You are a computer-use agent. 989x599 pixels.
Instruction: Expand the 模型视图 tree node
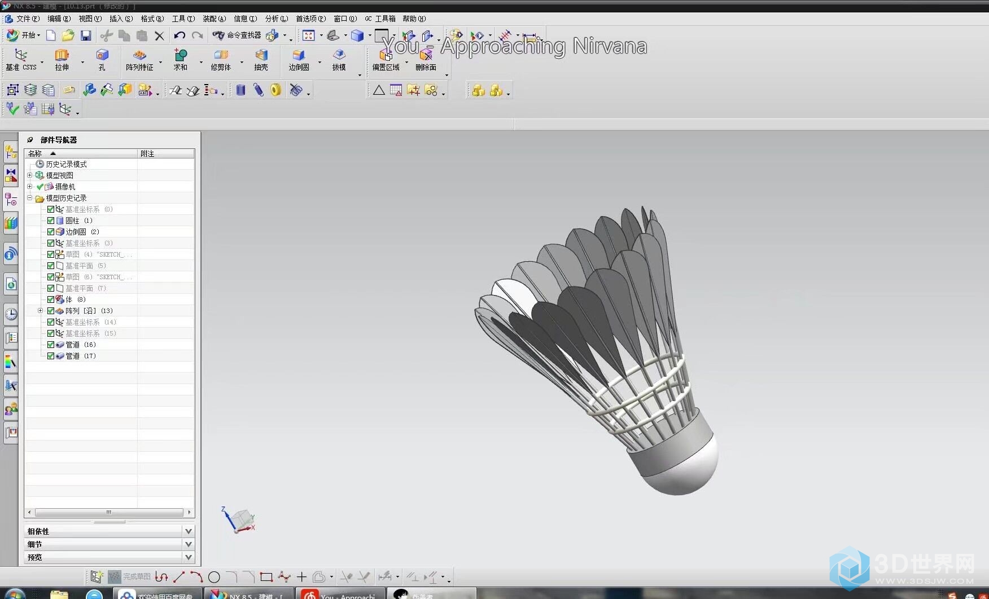tap(30, 175)
